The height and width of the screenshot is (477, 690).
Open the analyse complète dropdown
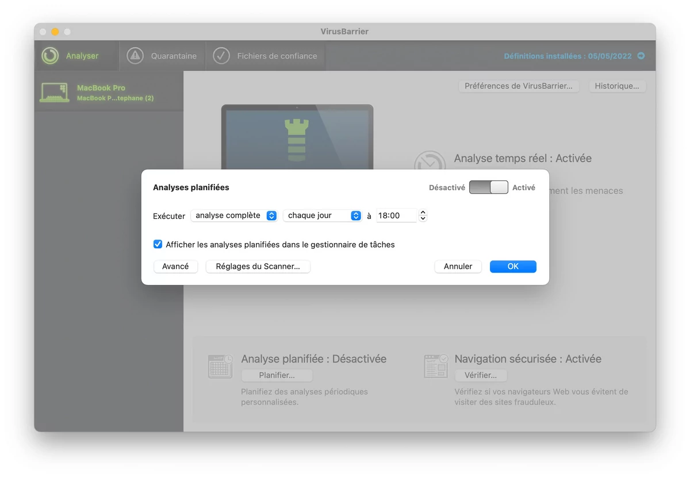tap(234, 216)
